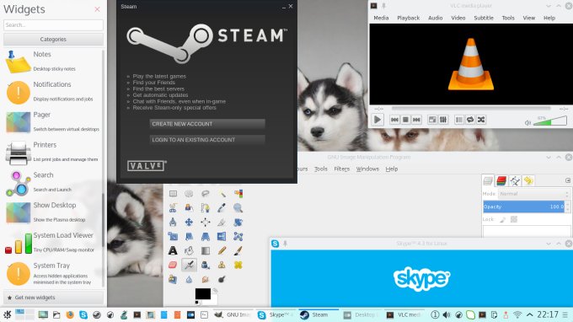Mute audio with VLC speaker icon
The height and width of the screenshot is (322, 573).
tap(527, 123)
